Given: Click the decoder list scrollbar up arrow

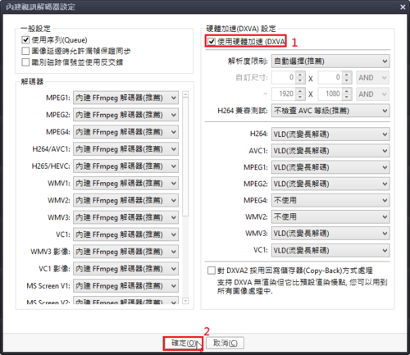Looking at the screenshot, I should 185,94.
